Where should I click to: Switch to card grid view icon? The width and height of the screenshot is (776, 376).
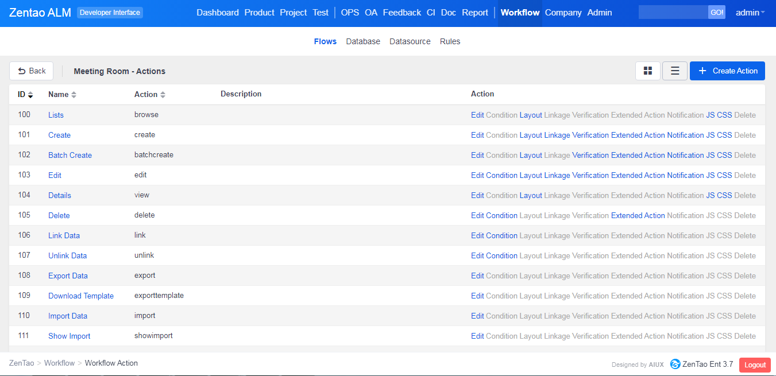point(647,71)
